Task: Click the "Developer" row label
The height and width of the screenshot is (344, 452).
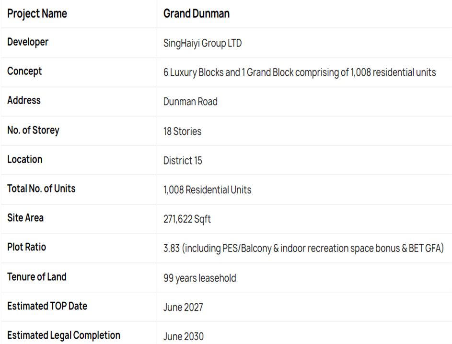Action: click(x=28, y=42)
